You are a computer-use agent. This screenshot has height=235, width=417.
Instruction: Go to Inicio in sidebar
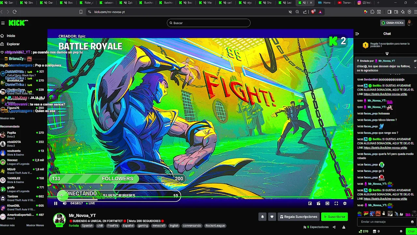[11, 36]
